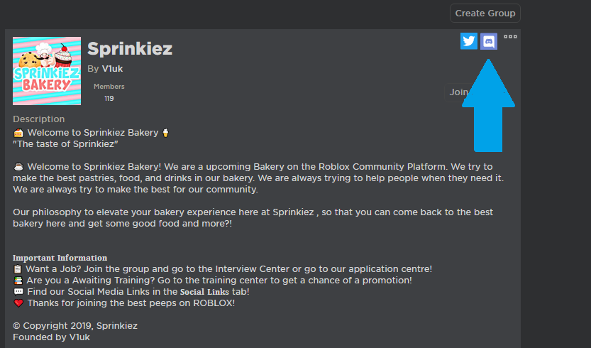Click the ice cream emoji after Bakery
Screen dimensions: 591x348
[165, 133]
